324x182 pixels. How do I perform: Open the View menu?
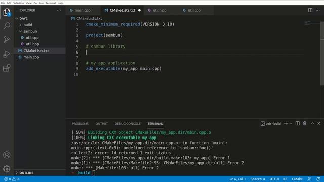click(29, 3)
